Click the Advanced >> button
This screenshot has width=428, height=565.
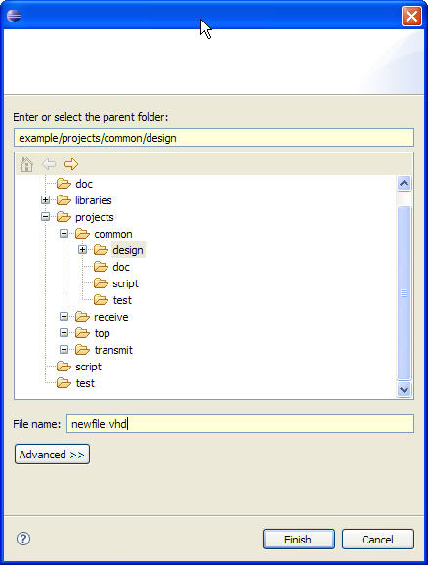tap(52, 455)
